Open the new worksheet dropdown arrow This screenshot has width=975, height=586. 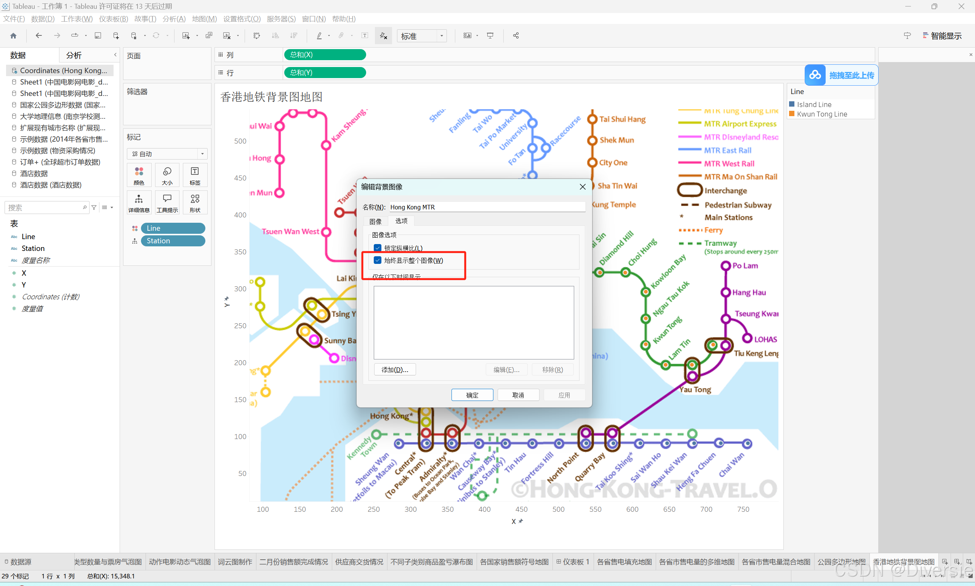pos(197,36)
